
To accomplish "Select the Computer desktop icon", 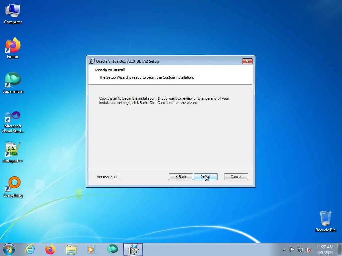I will pos(13,14).
